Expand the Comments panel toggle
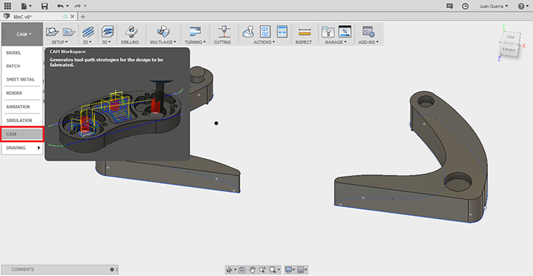This screenshot has width=533, height=276. click(112, 270)
